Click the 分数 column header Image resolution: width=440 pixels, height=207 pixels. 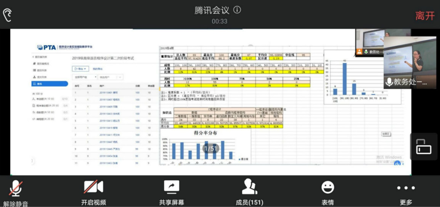138,86
